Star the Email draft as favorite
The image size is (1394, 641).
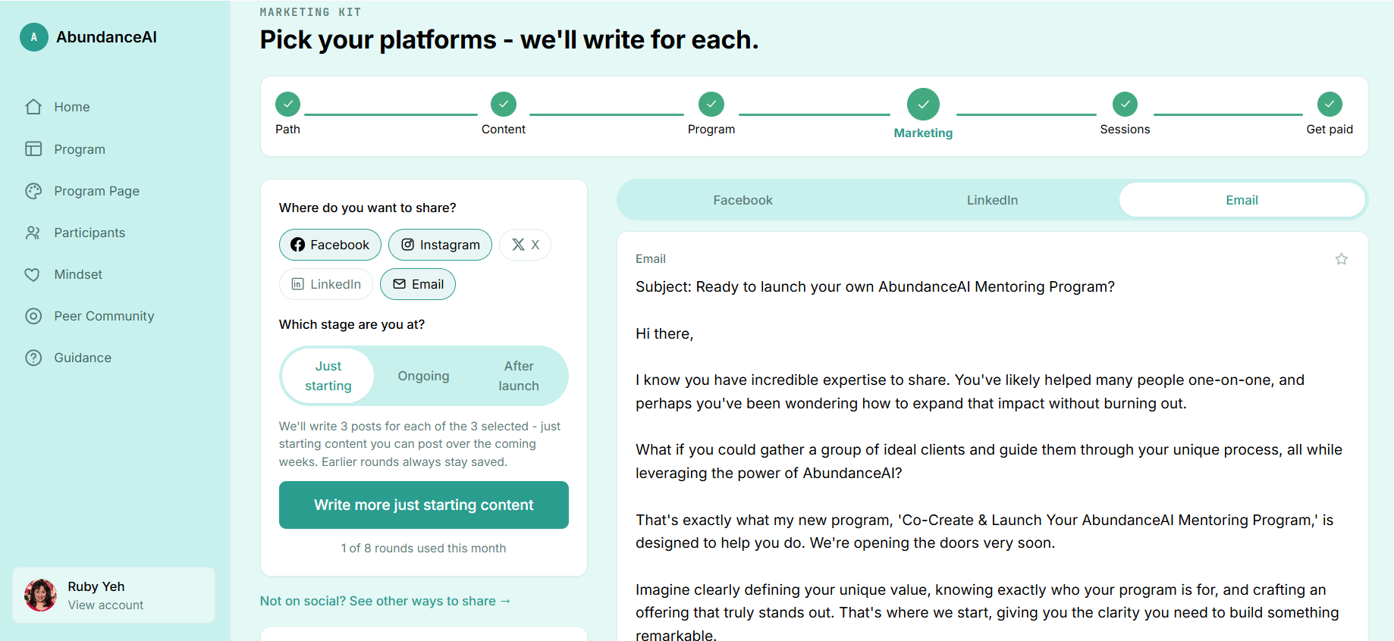pos(1341,259)
